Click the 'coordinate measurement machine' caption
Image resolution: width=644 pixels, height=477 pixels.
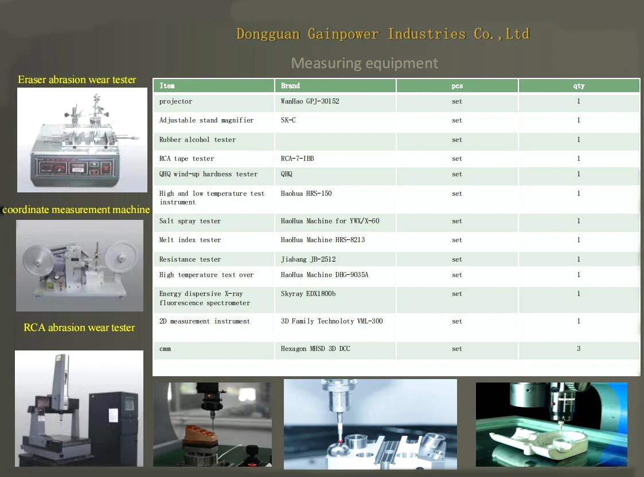[76, 210]
